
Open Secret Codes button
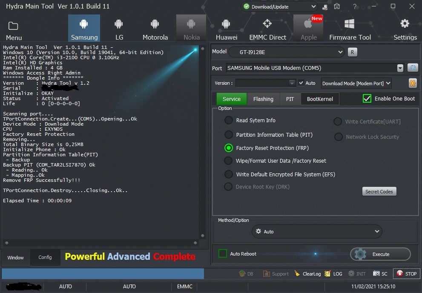(379, 192)
